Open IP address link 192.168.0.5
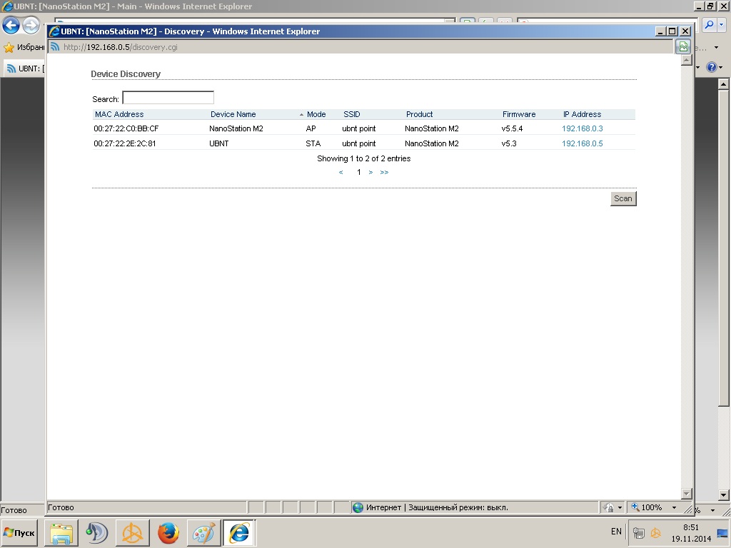 [x=582, y=143]
